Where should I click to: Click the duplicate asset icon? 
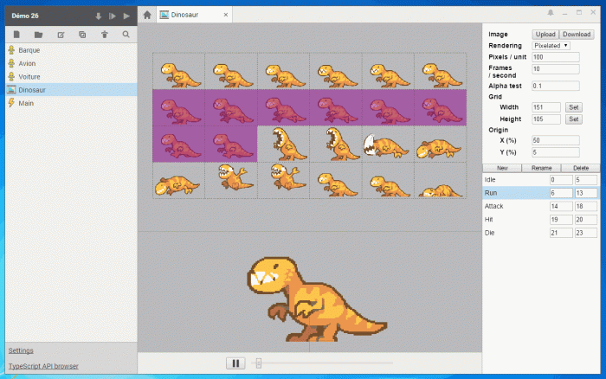click(82, 35)
